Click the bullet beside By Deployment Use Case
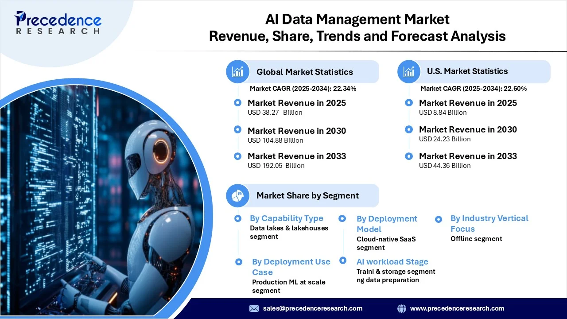567x319 pixels. pos(239,262)
